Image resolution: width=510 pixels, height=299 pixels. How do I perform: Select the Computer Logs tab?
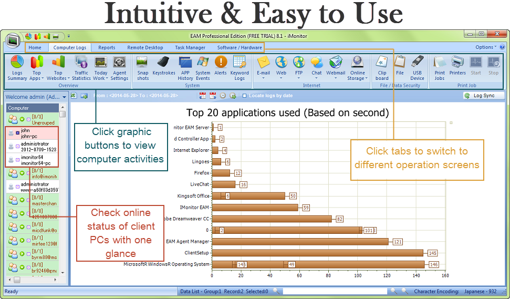[70, 47]
